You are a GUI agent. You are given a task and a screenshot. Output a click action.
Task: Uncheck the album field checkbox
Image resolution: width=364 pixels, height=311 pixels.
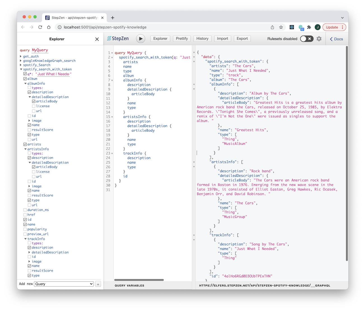[x=25, y=79]
